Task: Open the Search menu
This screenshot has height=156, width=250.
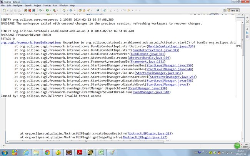Action: pyautogui.click(x=28, y=5)
